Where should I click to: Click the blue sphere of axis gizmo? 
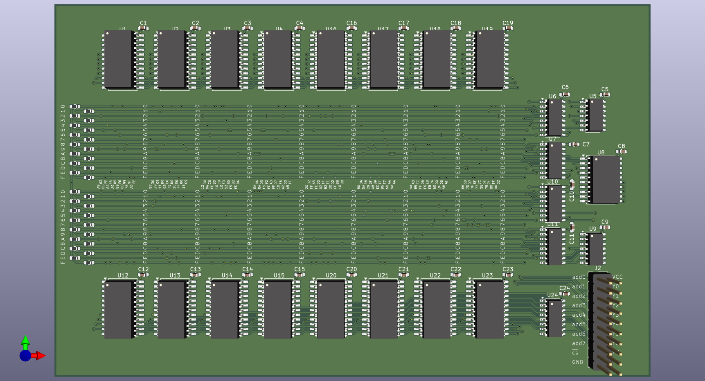[25, 356]
